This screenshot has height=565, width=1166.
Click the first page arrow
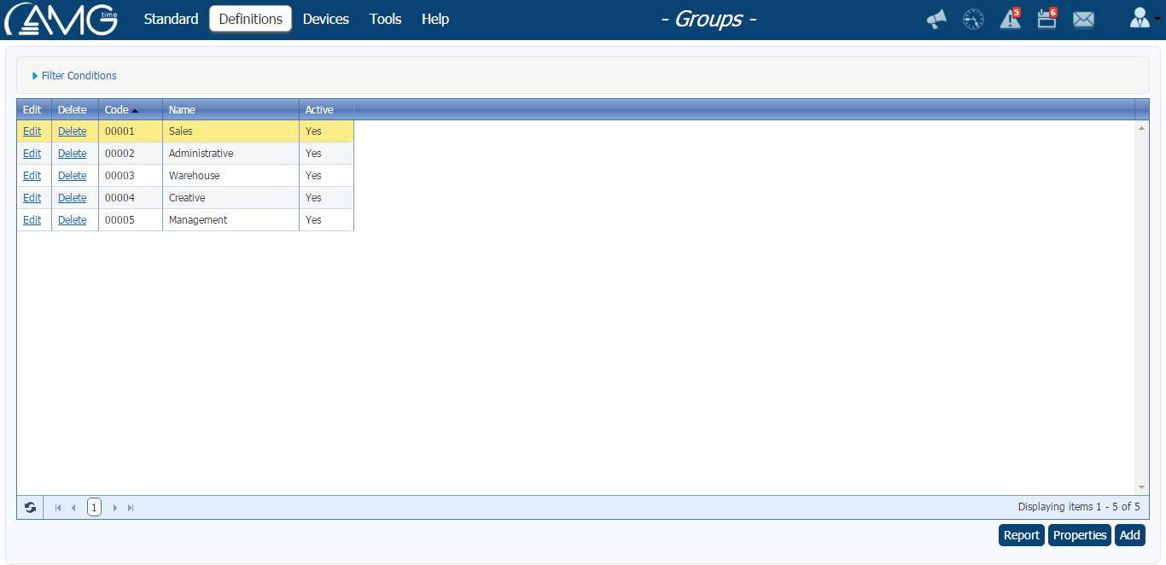[57, 507]
